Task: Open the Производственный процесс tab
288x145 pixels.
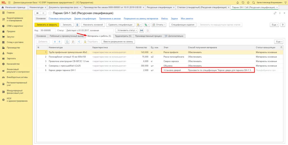Action: point(148,36)
